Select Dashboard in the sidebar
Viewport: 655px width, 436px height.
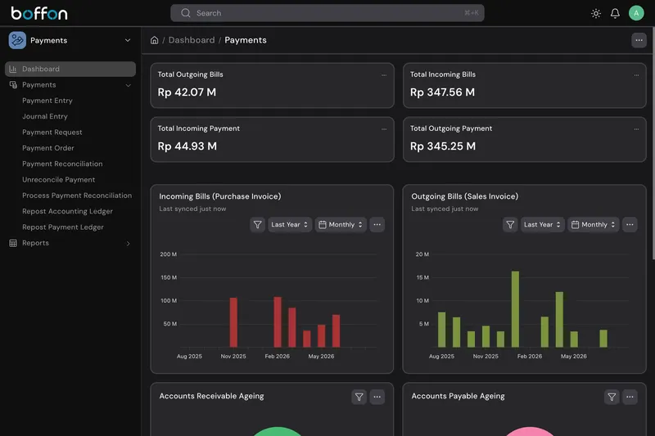[70, 69]
